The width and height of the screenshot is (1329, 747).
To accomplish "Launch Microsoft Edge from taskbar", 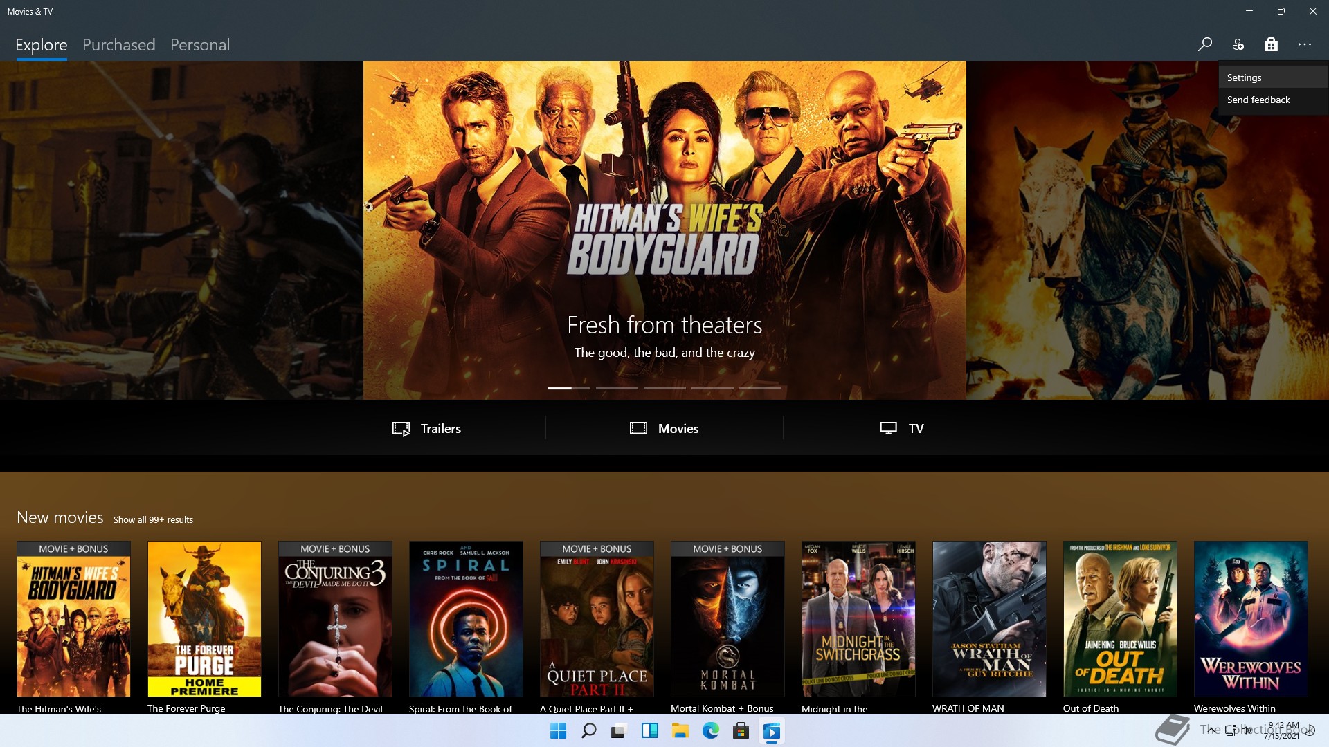I will tap(710, 730).
